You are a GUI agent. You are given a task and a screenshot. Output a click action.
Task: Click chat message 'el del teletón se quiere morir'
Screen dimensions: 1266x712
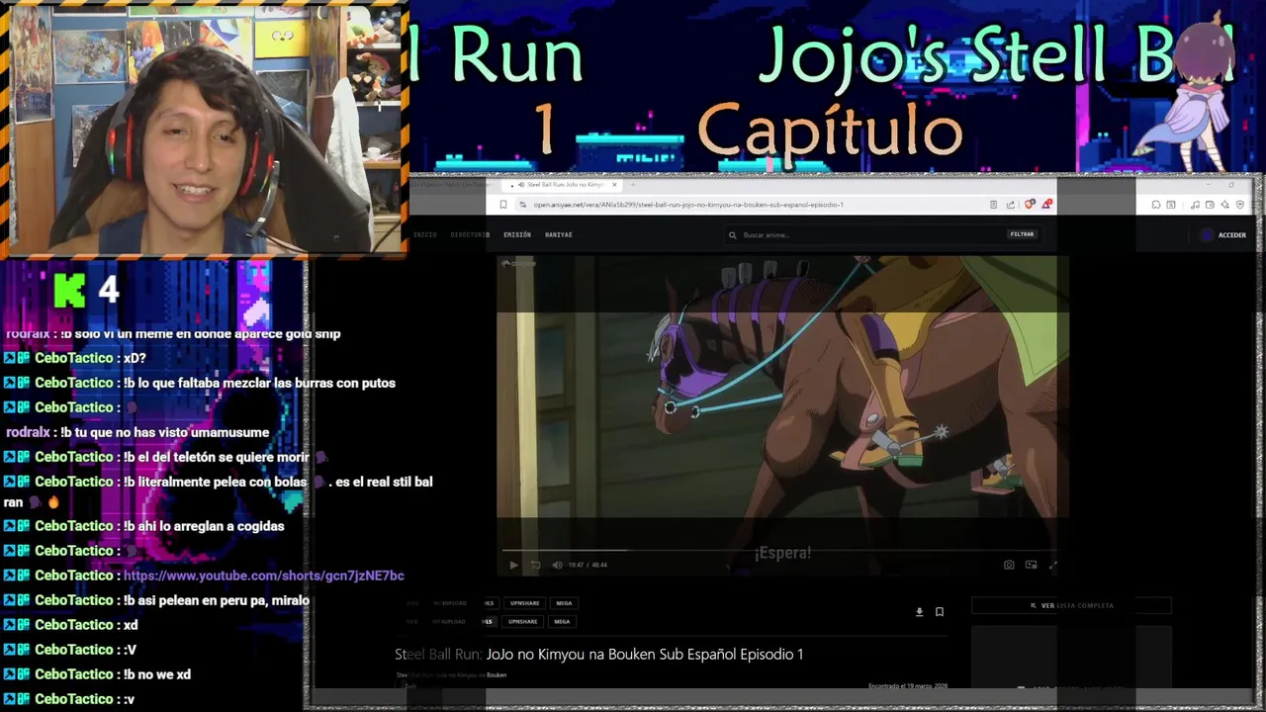[217, 457]
